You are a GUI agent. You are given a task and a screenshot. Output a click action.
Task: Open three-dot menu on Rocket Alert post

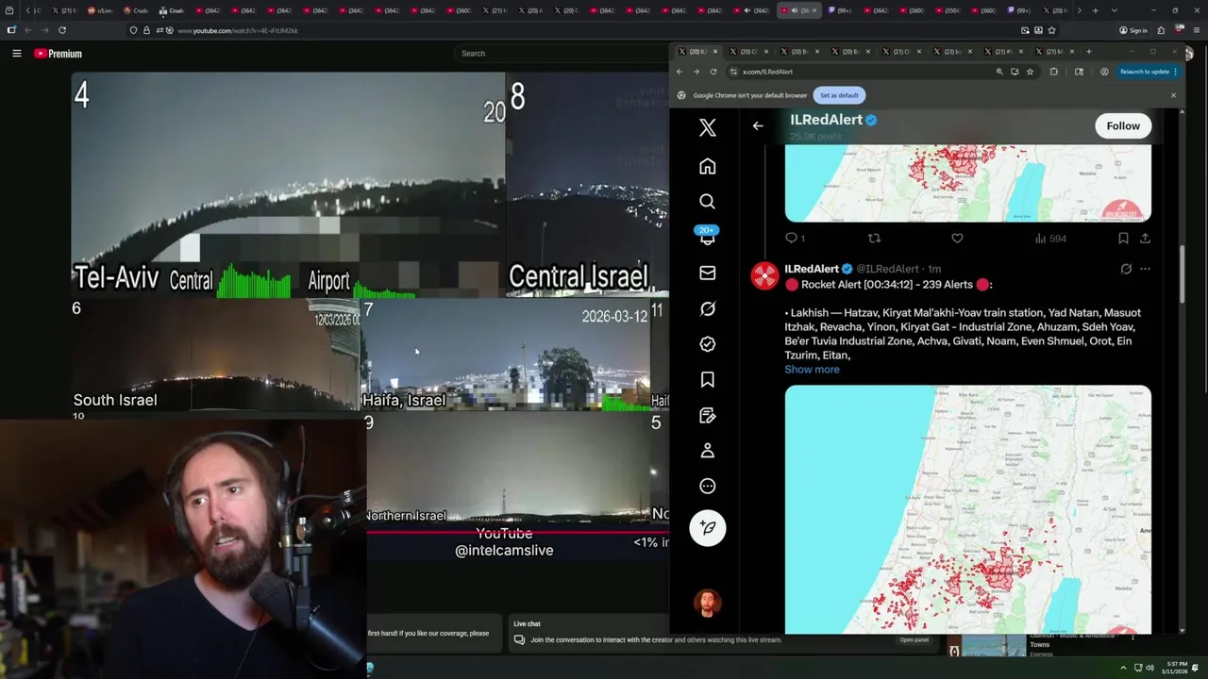[1145, 269]
